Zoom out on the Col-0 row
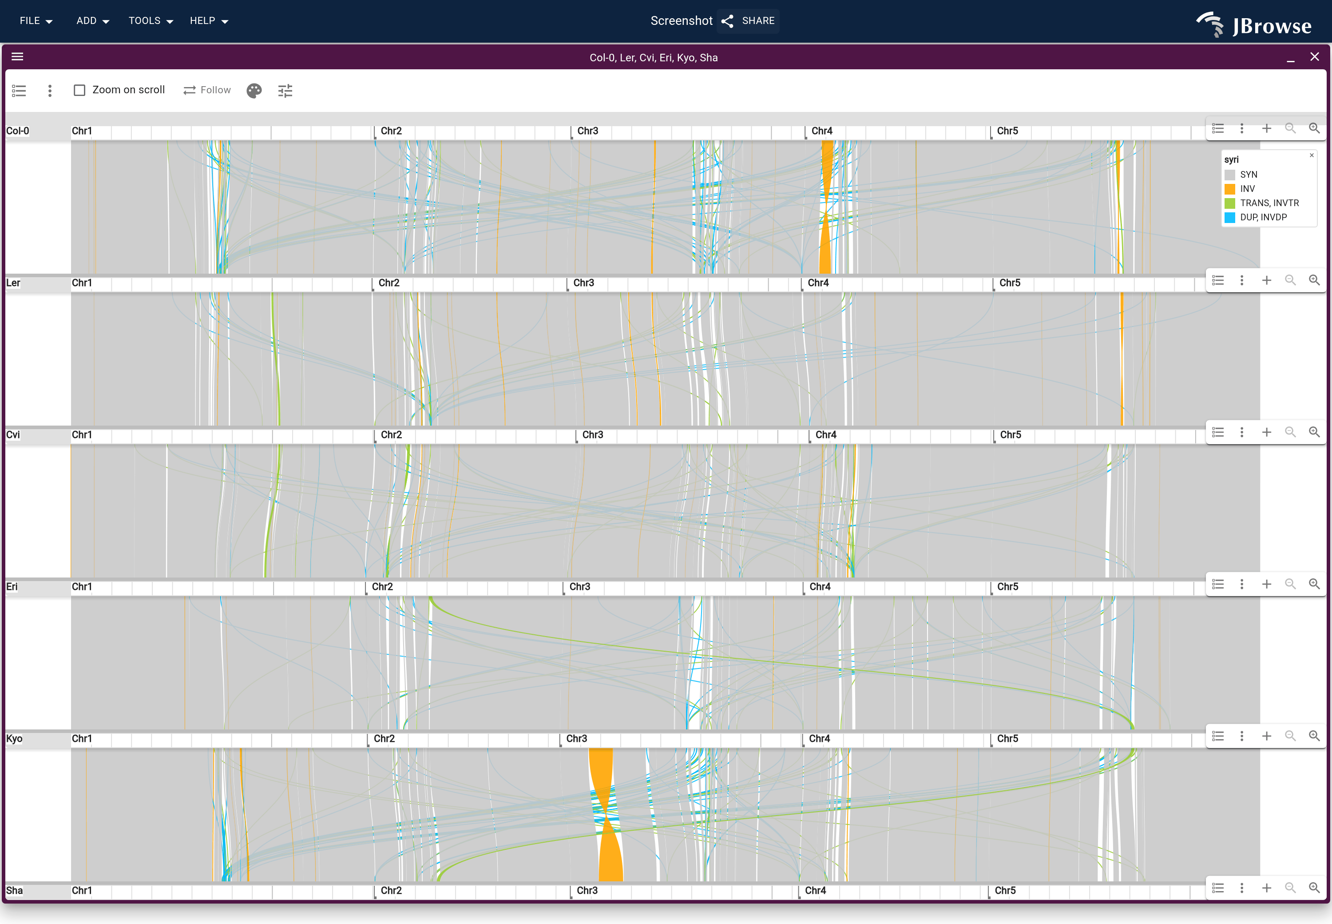This screenshot has width=1332, height=924. 1290,128
